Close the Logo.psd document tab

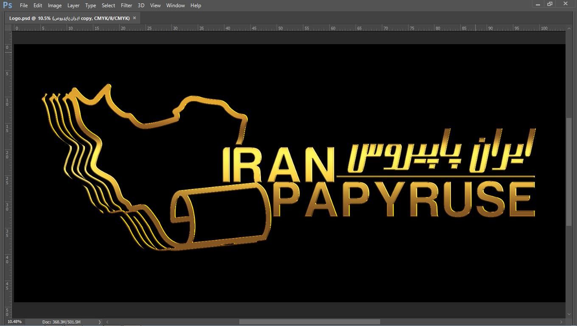pos(134,18)
